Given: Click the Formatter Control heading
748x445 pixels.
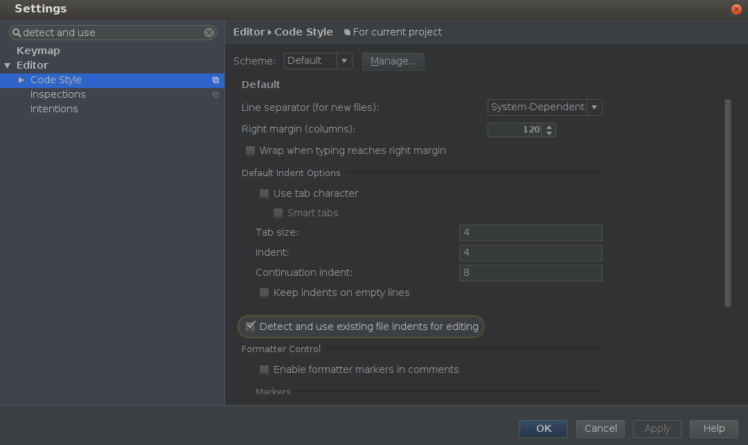Looking at the screenshot, I should coord(281,349).
